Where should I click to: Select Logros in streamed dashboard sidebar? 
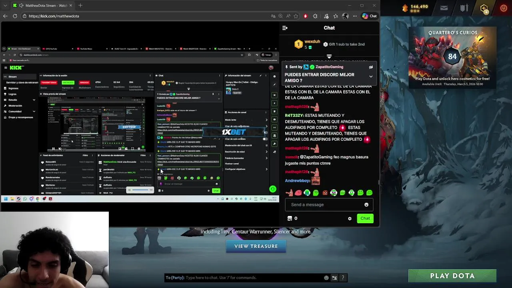pos(12,94)
